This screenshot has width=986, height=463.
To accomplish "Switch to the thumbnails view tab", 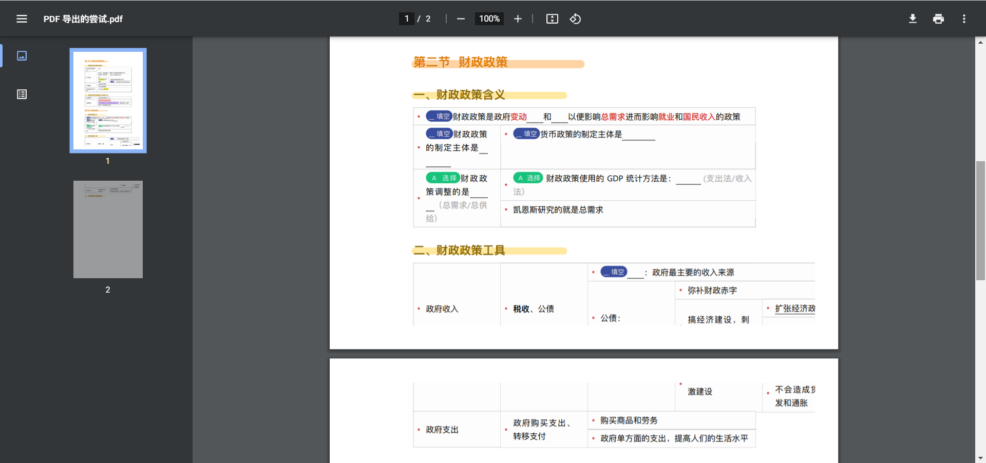I will (x=22, y=56).
